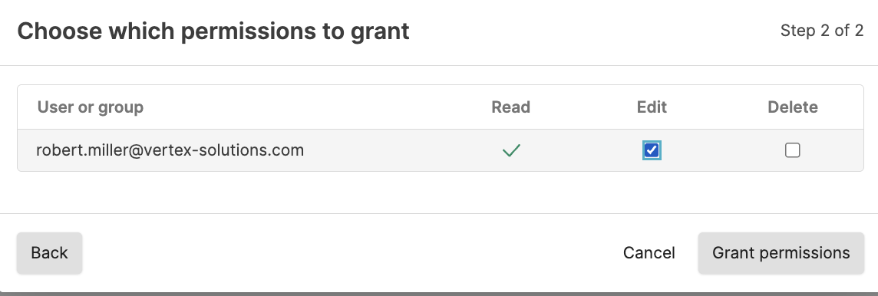
Task: Return to step one via Back
Action: pyautogui.click(x=49, y=253)
